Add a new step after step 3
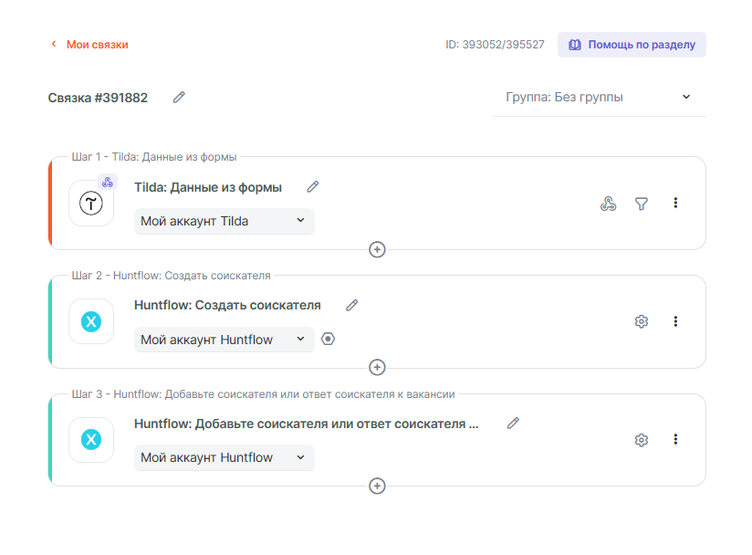752x555 pixels. [377, 486]
